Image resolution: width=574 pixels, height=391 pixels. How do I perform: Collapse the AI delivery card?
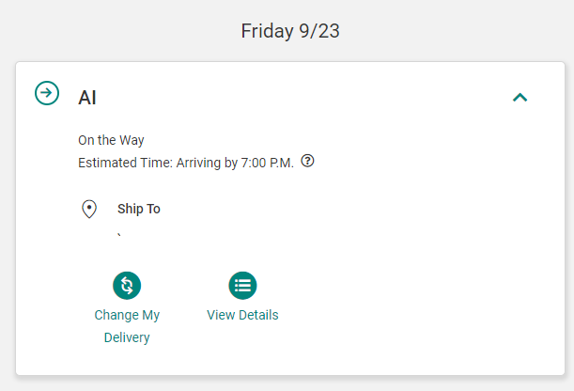point(520,97)
